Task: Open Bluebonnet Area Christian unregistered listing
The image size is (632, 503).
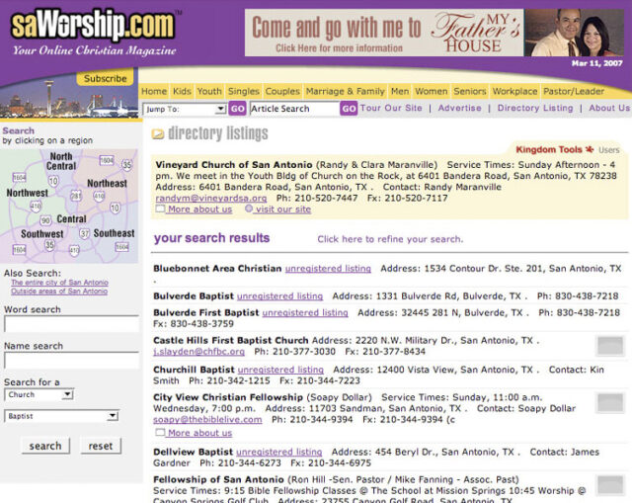Action: point(328,269)
